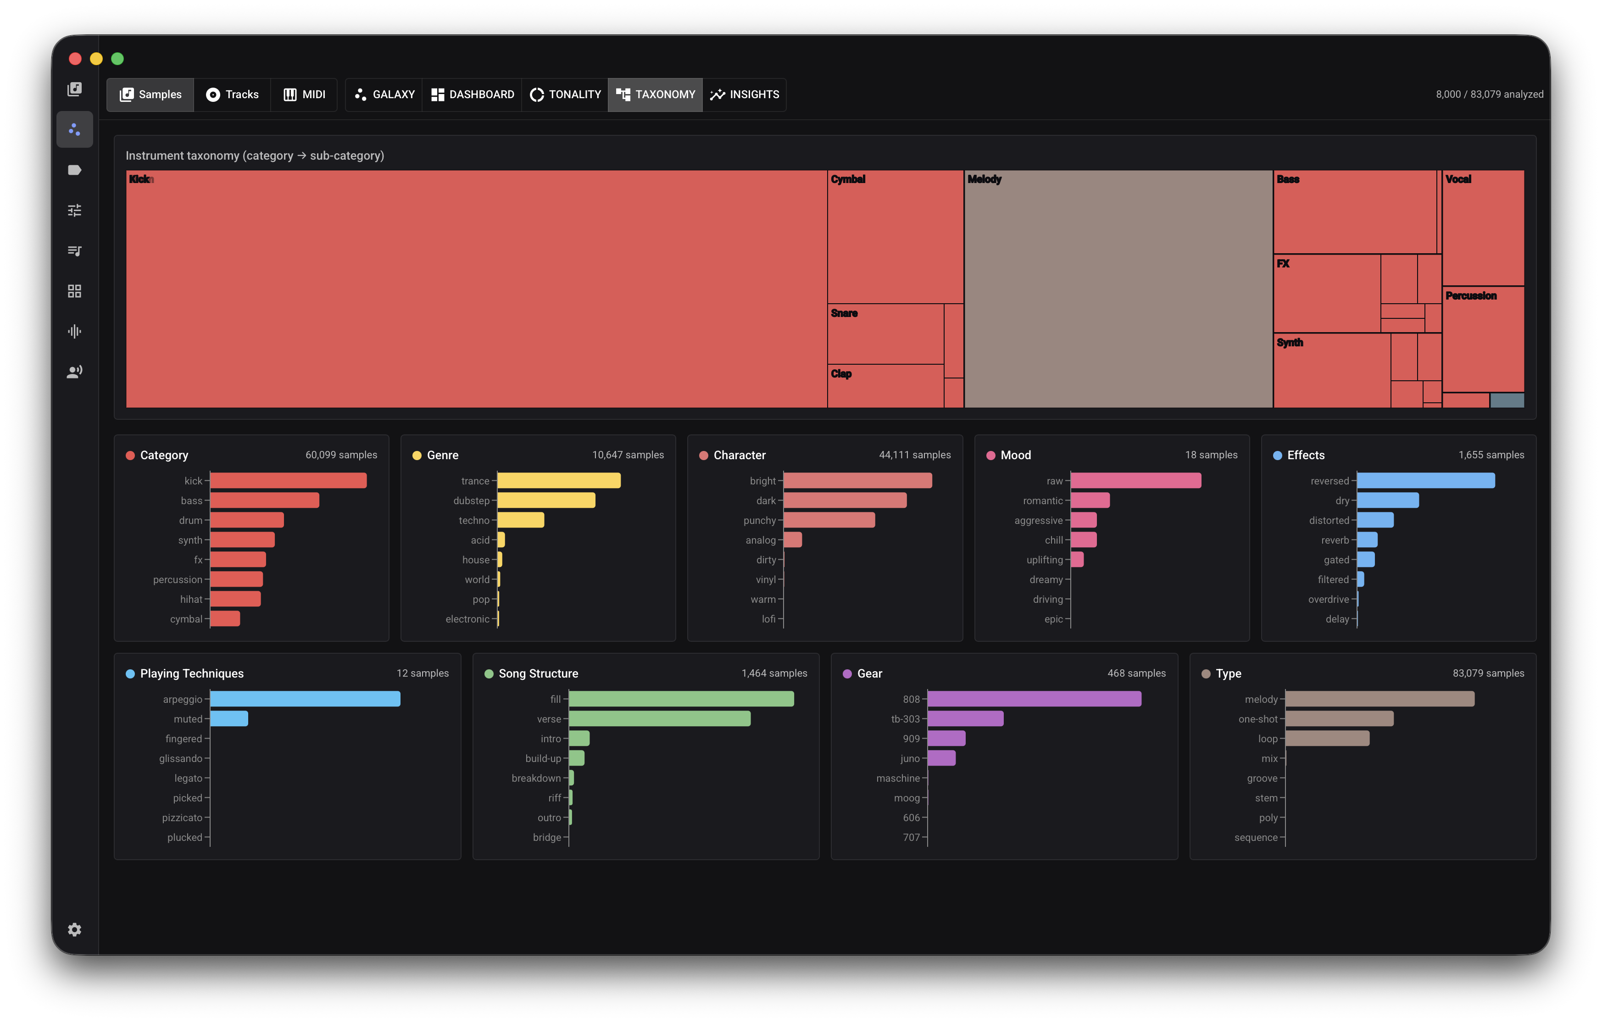The height and width of the screenshot is (1023, 1602).
Task: Click the 808 bar in Gear chart
Action: 1035,698
